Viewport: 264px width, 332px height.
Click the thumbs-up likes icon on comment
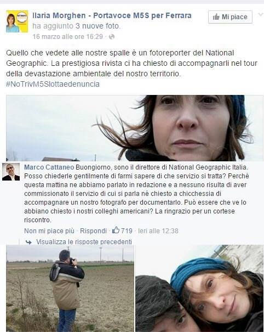click(116, 230)
